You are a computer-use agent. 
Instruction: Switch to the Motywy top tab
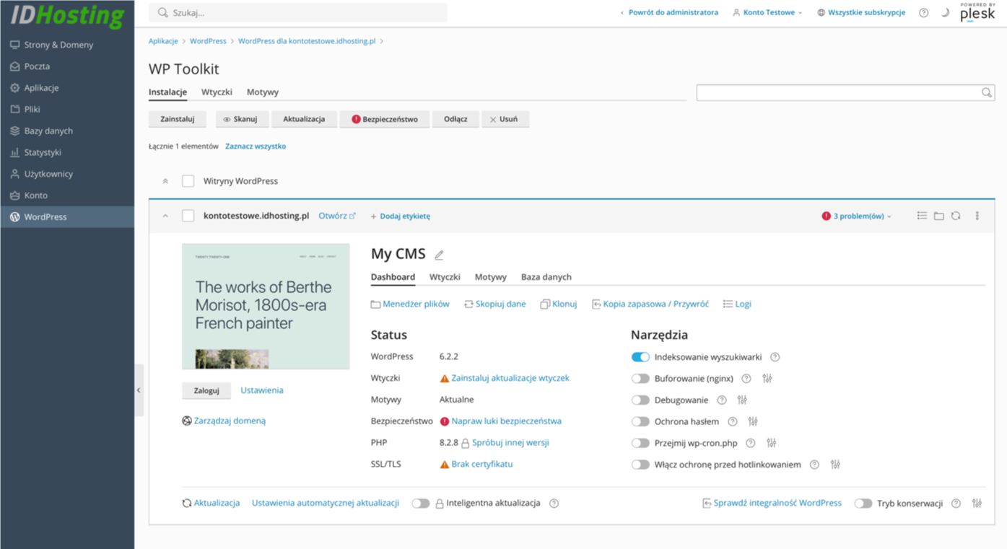tap(263, 92)
